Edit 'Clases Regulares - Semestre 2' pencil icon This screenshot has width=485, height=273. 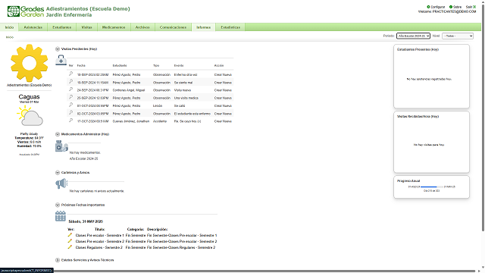(70, 247)
